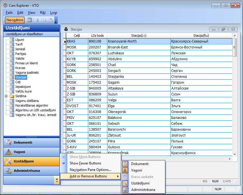
Task: Click the Vagoni railway track icon
Action: point(9,152)
